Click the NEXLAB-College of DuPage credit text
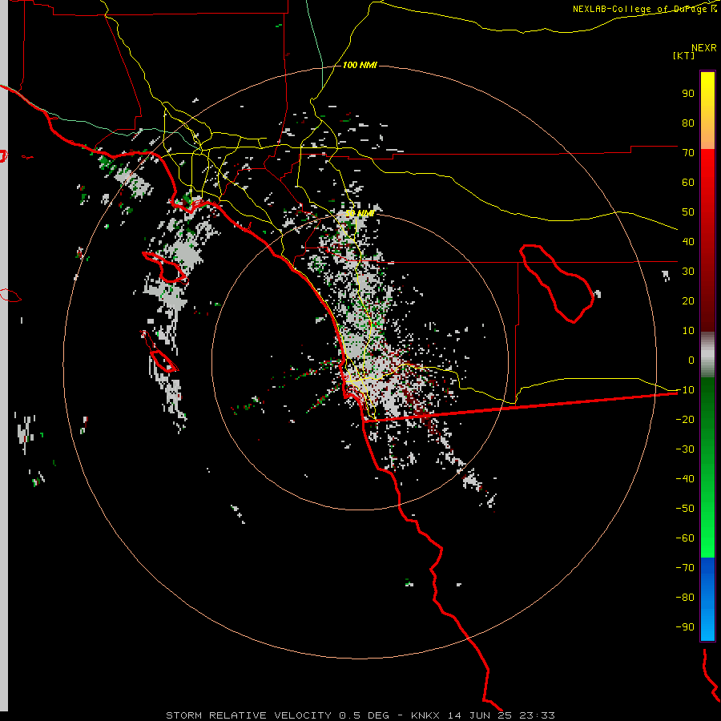Viewport: 721px width, 721px height. pos(644,9)
